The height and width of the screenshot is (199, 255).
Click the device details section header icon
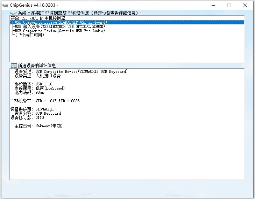point(14,66)
